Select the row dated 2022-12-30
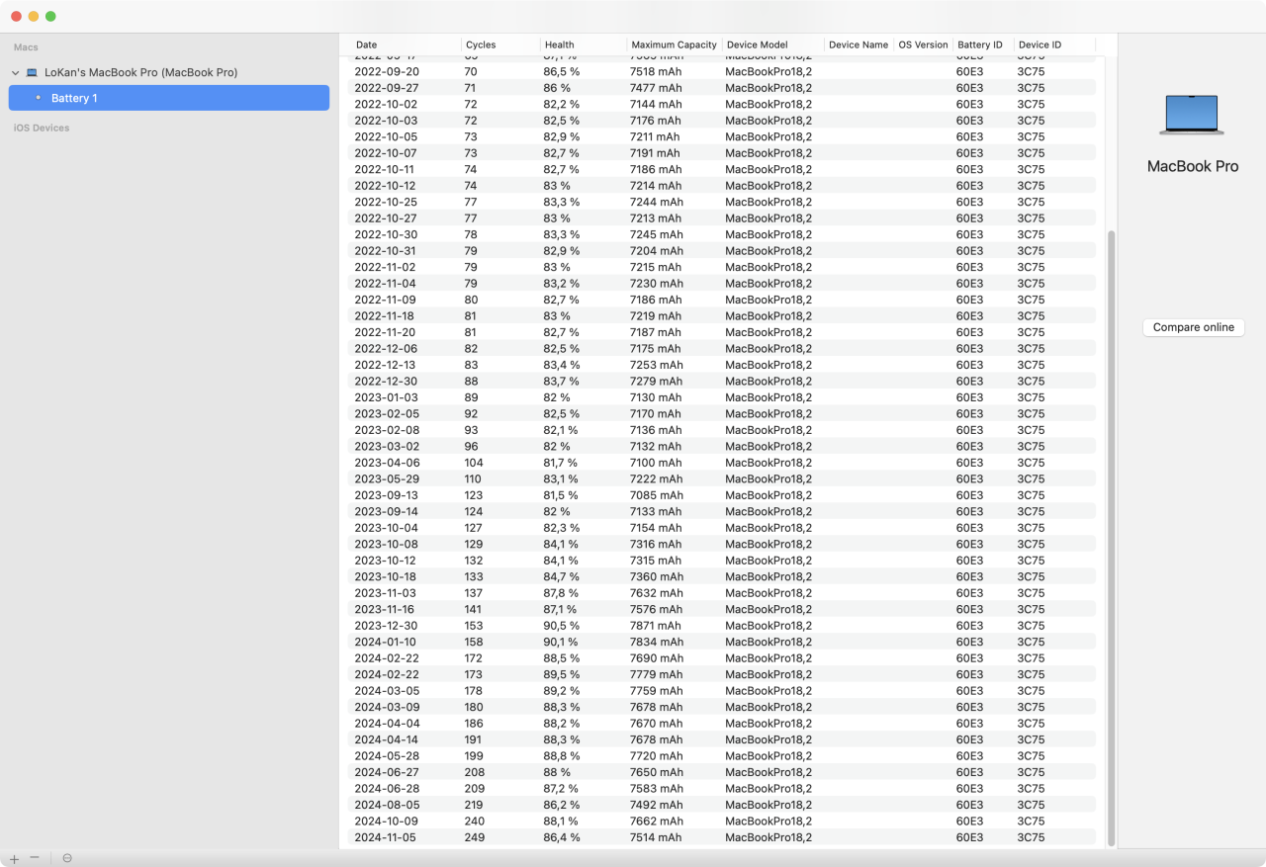 (723, 381)
